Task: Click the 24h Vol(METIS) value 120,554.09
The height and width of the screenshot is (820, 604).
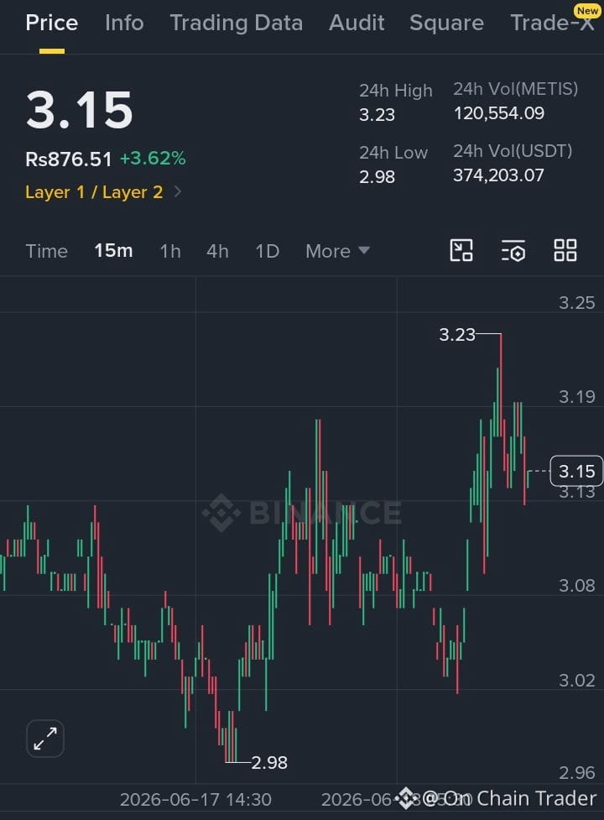Action: point(499,113)
